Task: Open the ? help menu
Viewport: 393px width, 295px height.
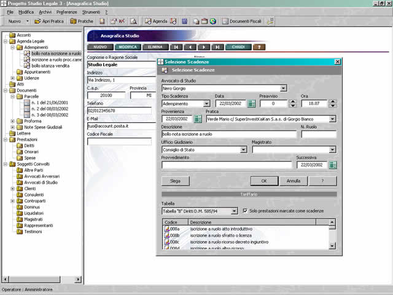Action: [106, 12]
